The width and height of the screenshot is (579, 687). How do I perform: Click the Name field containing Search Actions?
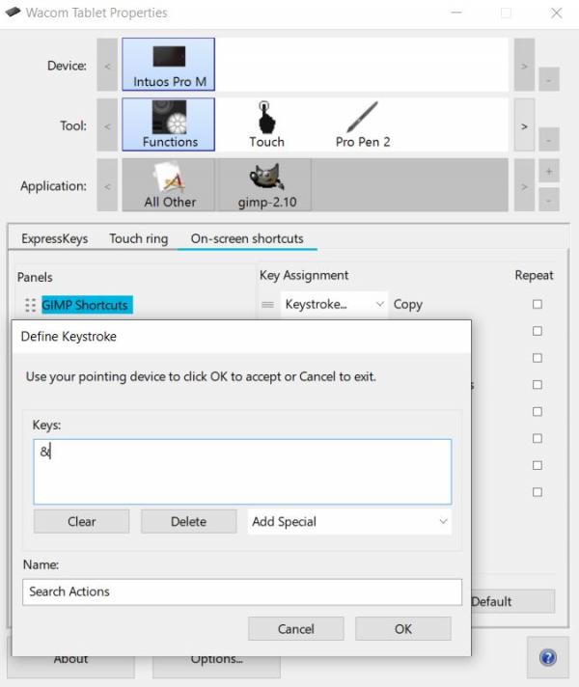[x=242, y=591]
